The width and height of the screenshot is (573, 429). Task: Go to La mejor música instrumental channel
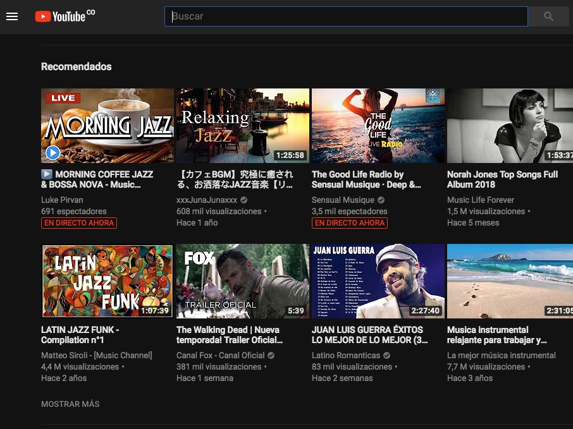coord(502,355)
